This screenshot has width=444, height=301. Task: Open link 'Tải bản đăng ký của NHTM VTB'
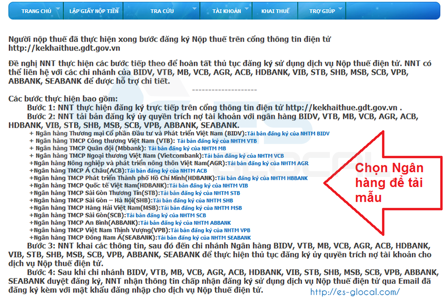217,141
